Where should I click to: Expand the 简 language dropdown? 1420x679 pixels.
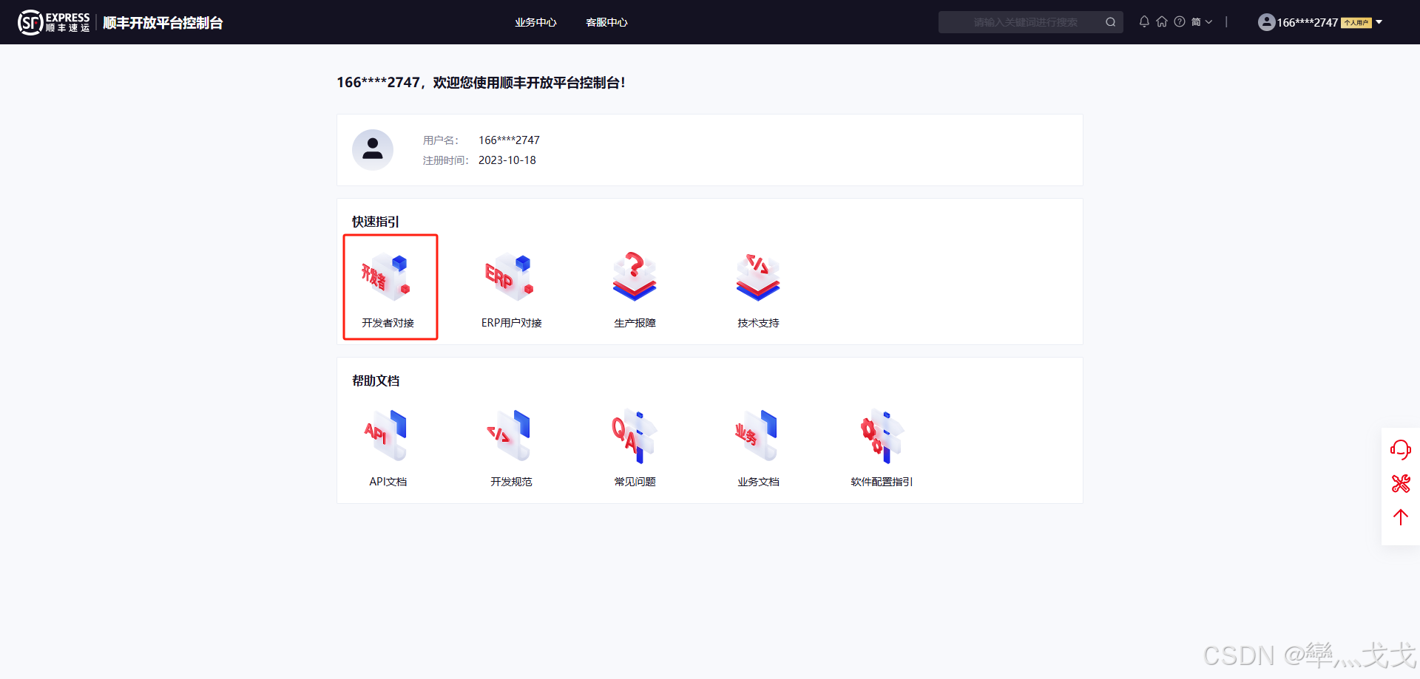pyautogui.click(x=1202, y=22)
